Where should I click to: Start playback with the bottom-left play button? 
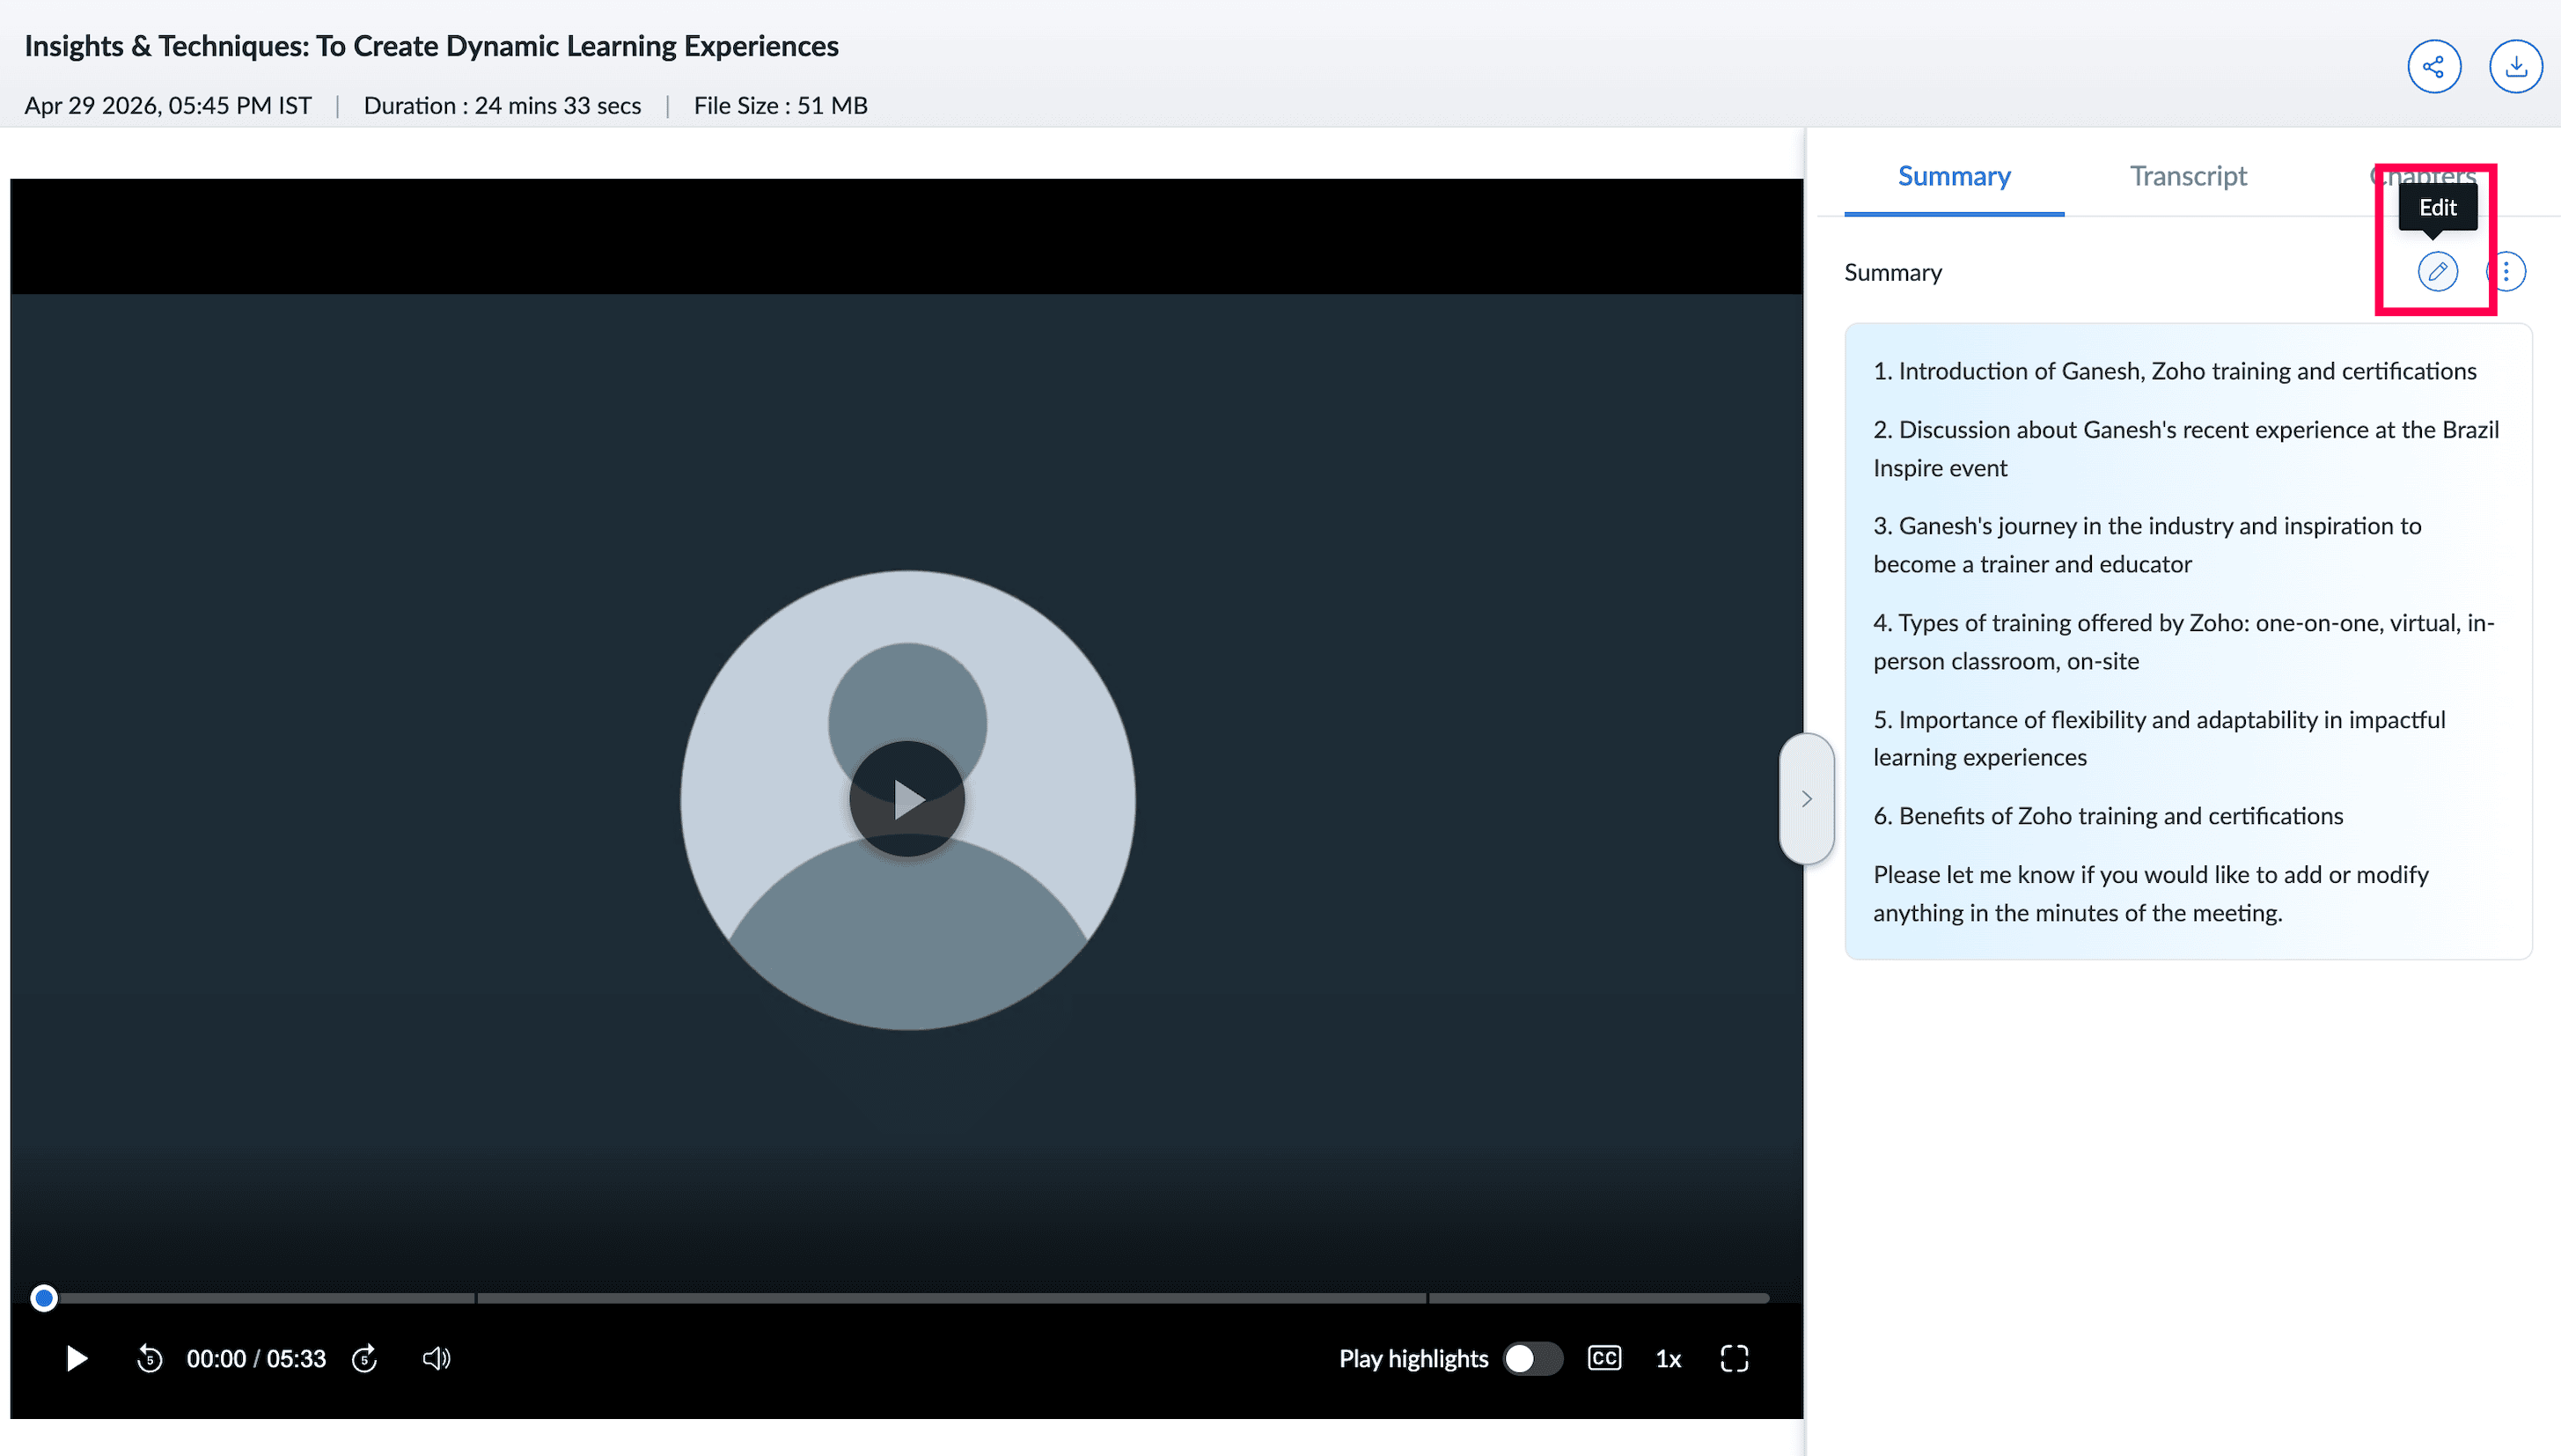(x=76, y=1358)
